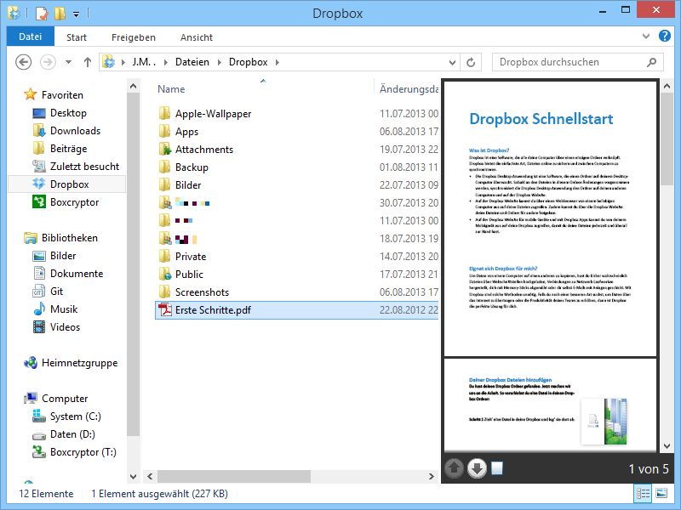
Task: Open Beiträge in the favorites list
Action: click(68, 148)
